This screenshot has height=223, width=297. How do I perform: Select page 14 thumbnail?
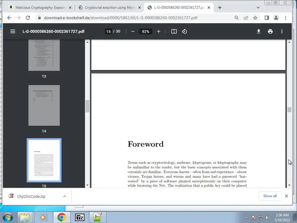(44, 105)
